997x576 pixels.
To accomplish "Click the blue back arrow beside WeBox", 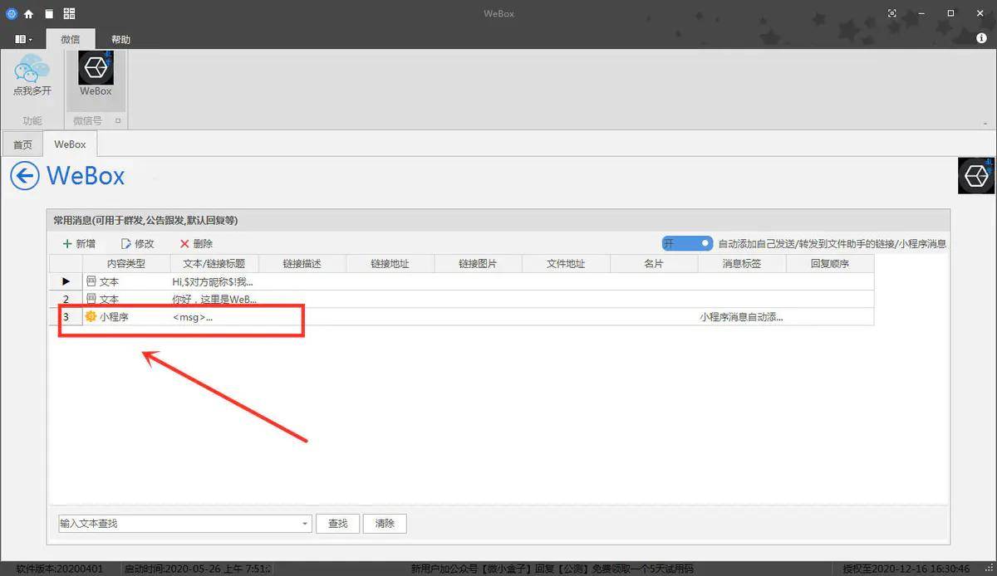I will tap(24, 176).
